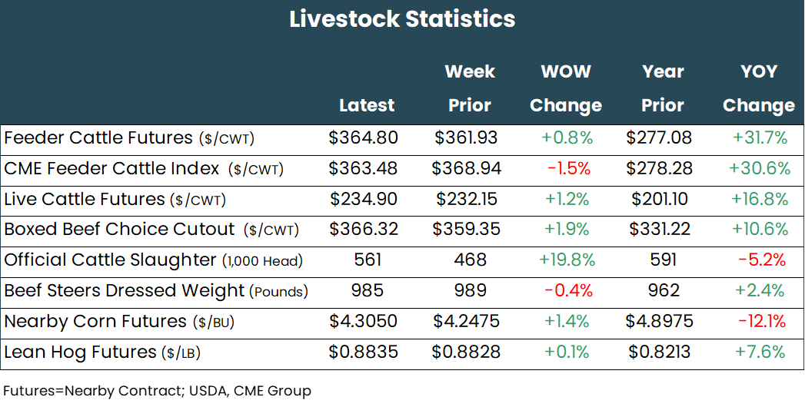Select the $0.8828 week prior hog value
The width and height of the screenshot is (805, 407).
click(466, 352)
